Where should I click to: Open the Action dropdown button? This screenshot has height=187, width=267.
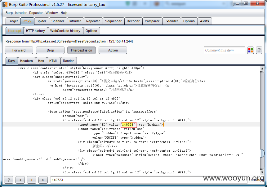[113, 51]
